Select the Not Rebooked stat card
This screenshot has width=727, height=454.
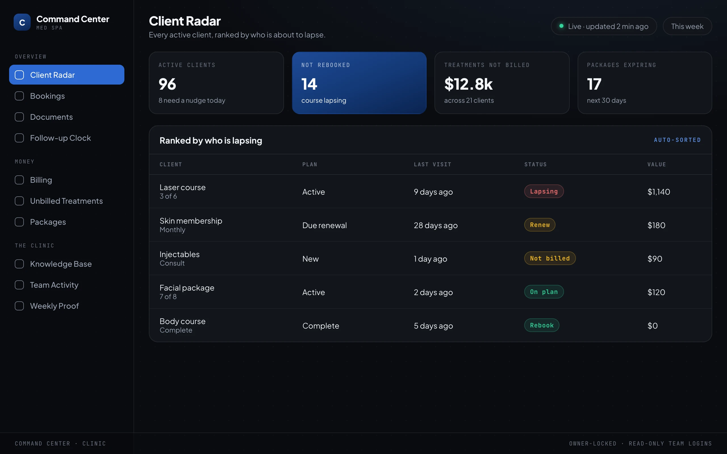[x=359, y=83]
